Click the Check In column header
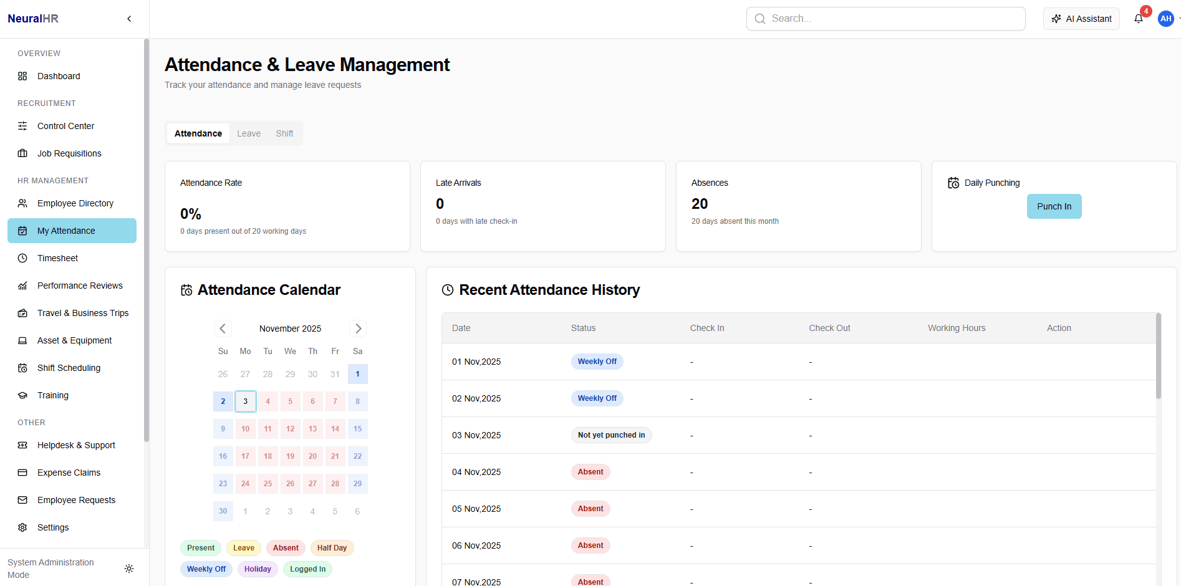This screenshot has height=586, width=1181. pyautogui.click(x=707, y=328)
